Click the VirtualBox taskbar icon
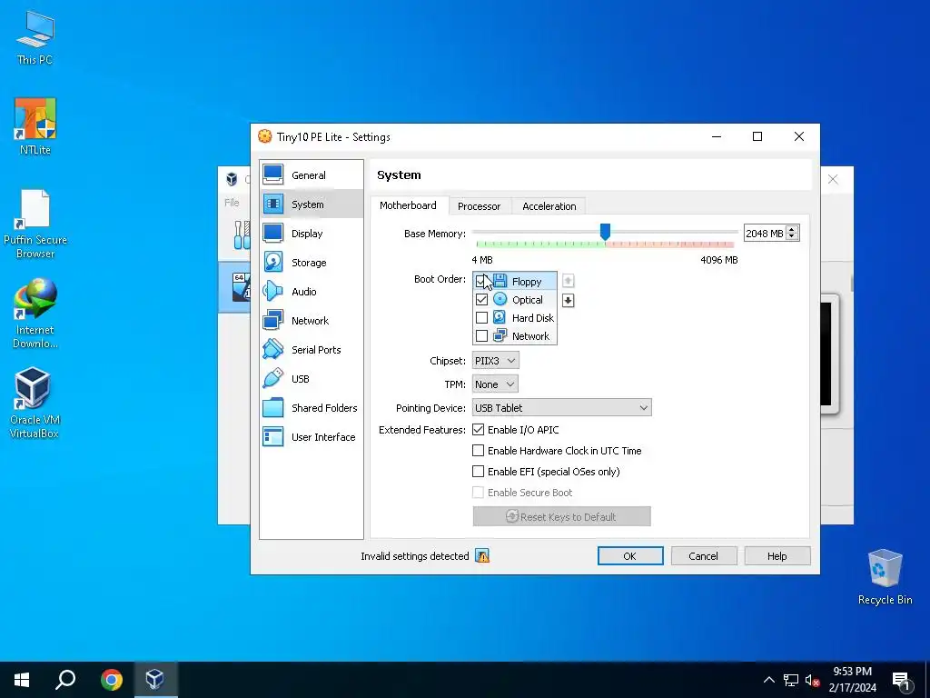930x698 pixels. (x=154, y=680)
